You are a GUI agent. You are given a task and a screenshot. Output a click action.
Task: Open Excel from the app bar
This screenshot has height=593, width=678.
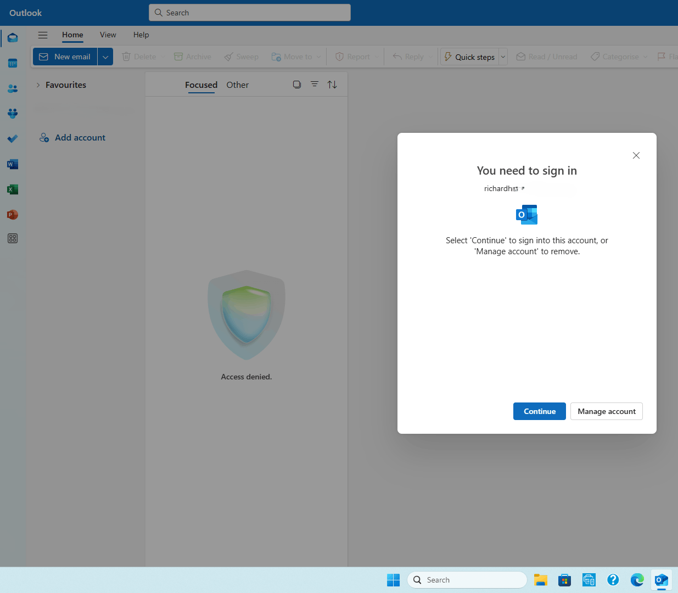12,189
